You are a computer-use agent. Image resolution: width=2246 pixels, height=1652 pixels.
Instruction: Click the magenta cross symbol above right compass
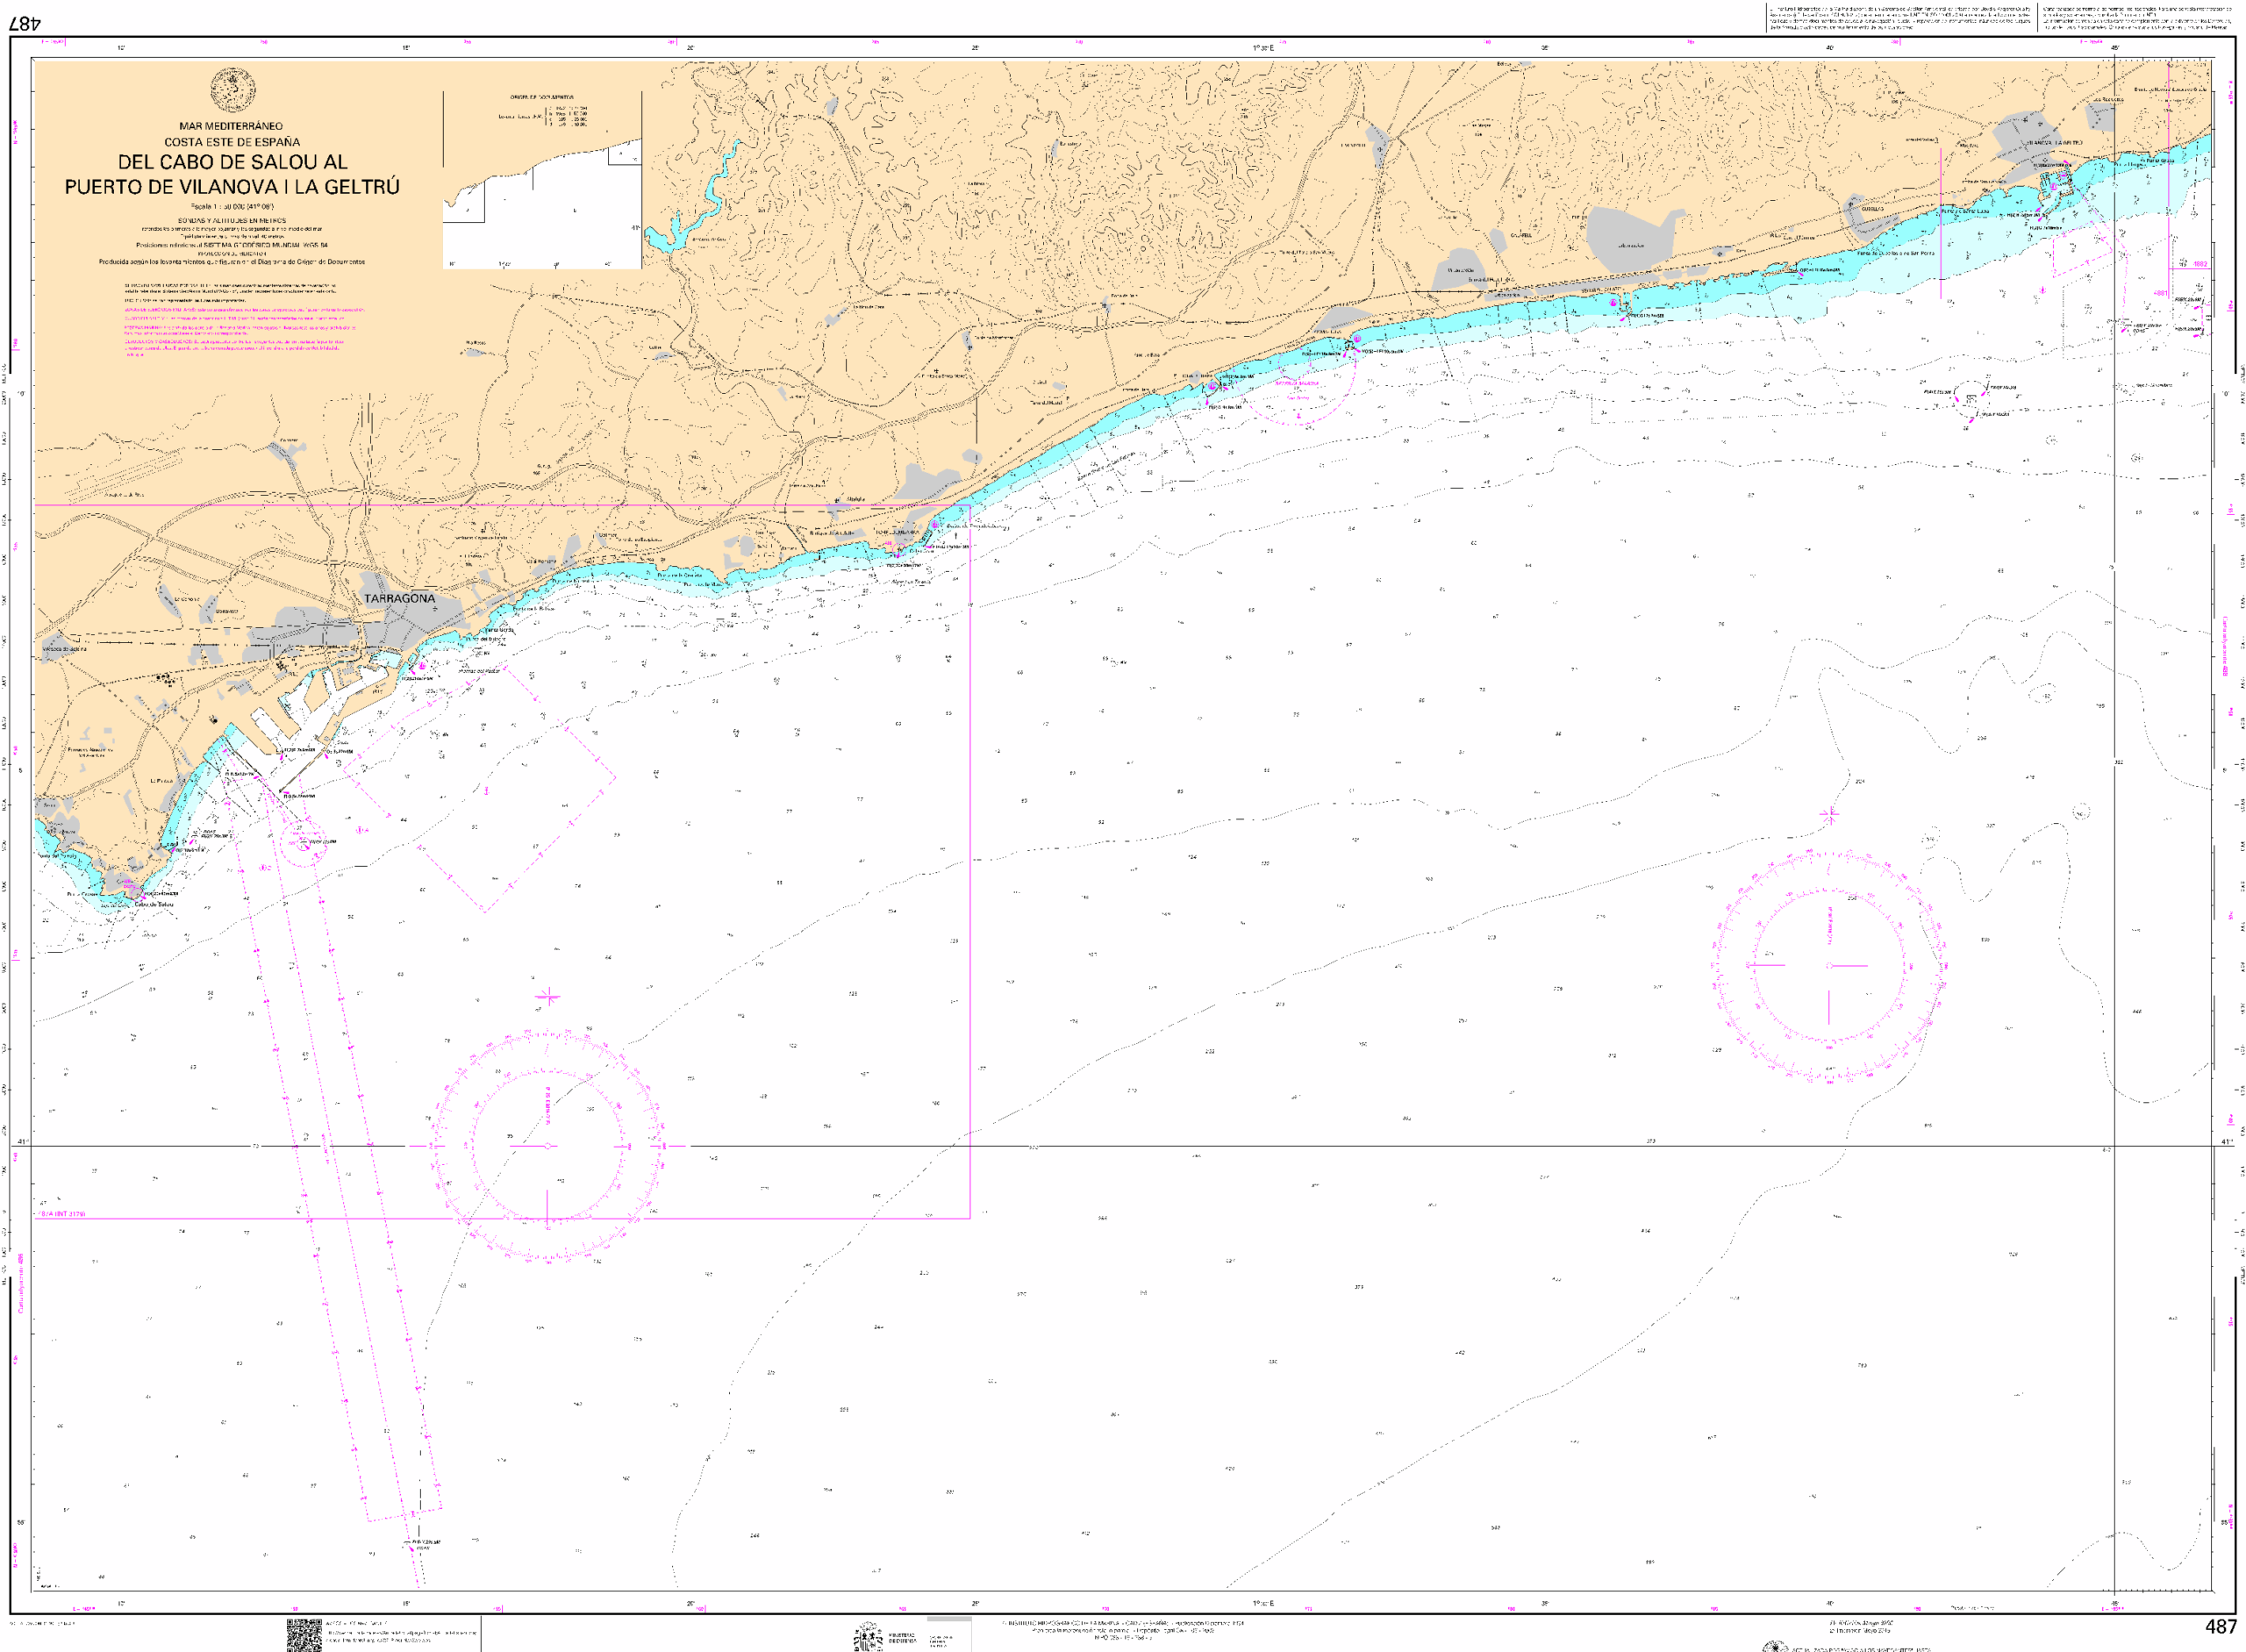(1829, 815)
